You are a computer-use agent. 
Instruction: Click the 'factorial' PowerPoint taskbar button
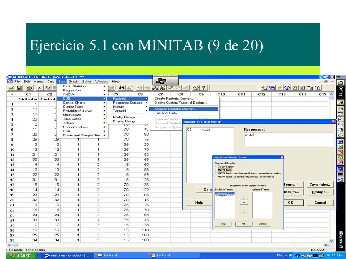pyautogui.click(x=174, y=255)
